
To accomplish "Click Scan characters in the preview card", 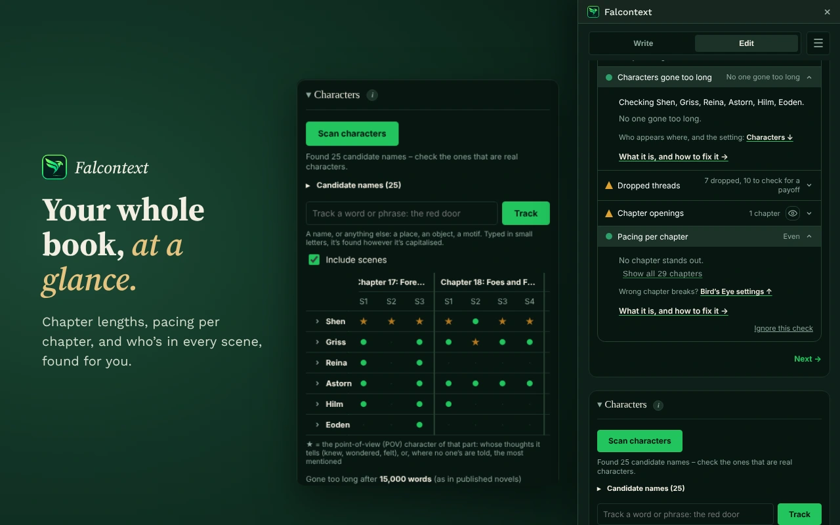I will pos(352,134).
